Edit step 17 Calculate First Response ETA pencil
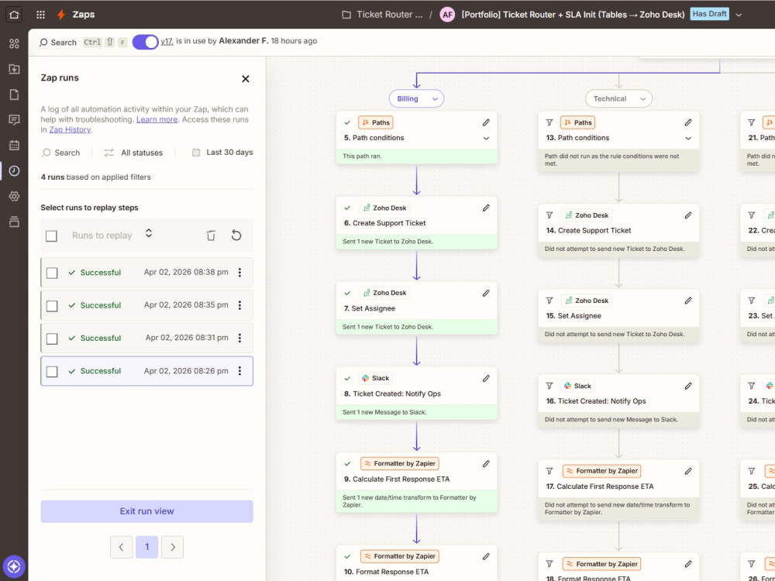This screenshot has height=581, width=775. pyautogui.click(x=688, y=471)
